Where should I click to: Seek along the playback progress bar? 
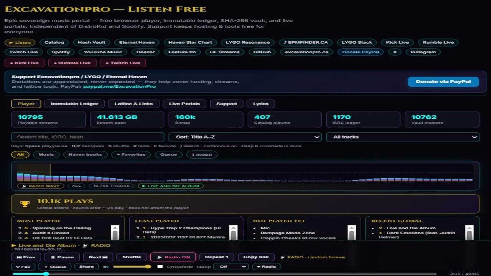point(224,274)
